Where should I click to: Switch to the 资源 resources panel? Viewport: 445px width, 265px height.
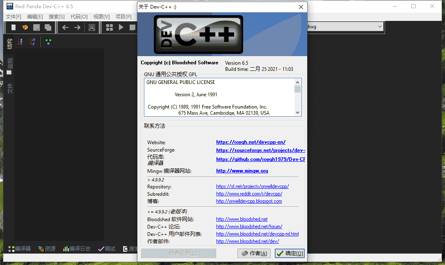click(x=46, y=248)
